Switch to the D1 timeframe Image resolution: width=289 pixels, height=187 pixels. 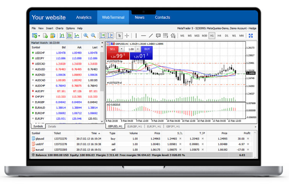pyautogui.click(x=227, y=36)
